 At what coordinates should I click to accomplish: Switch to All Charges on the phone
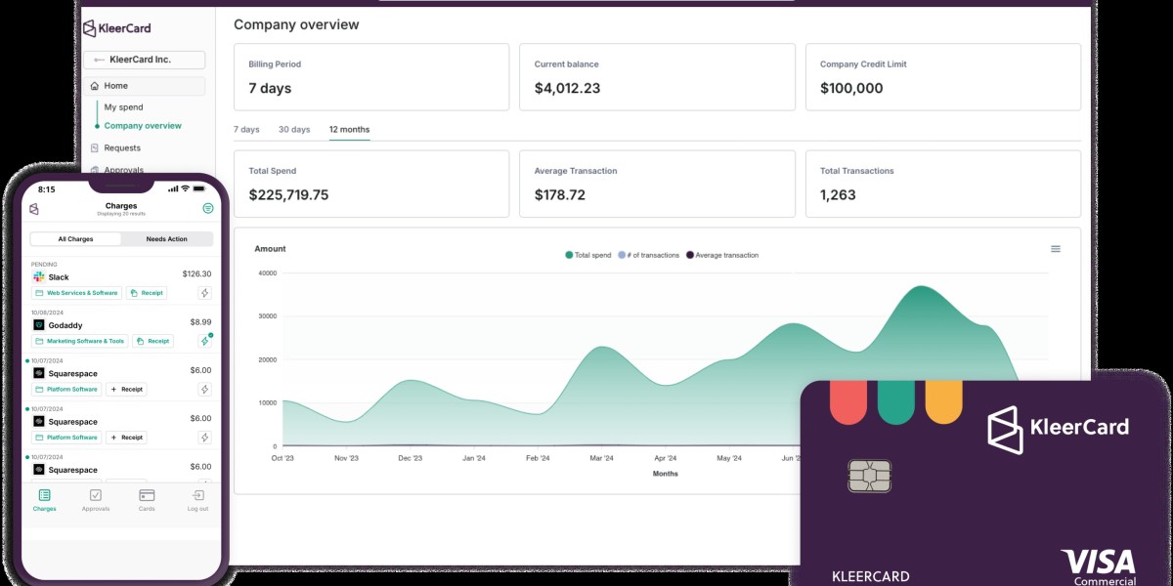[x=75, y=238]
